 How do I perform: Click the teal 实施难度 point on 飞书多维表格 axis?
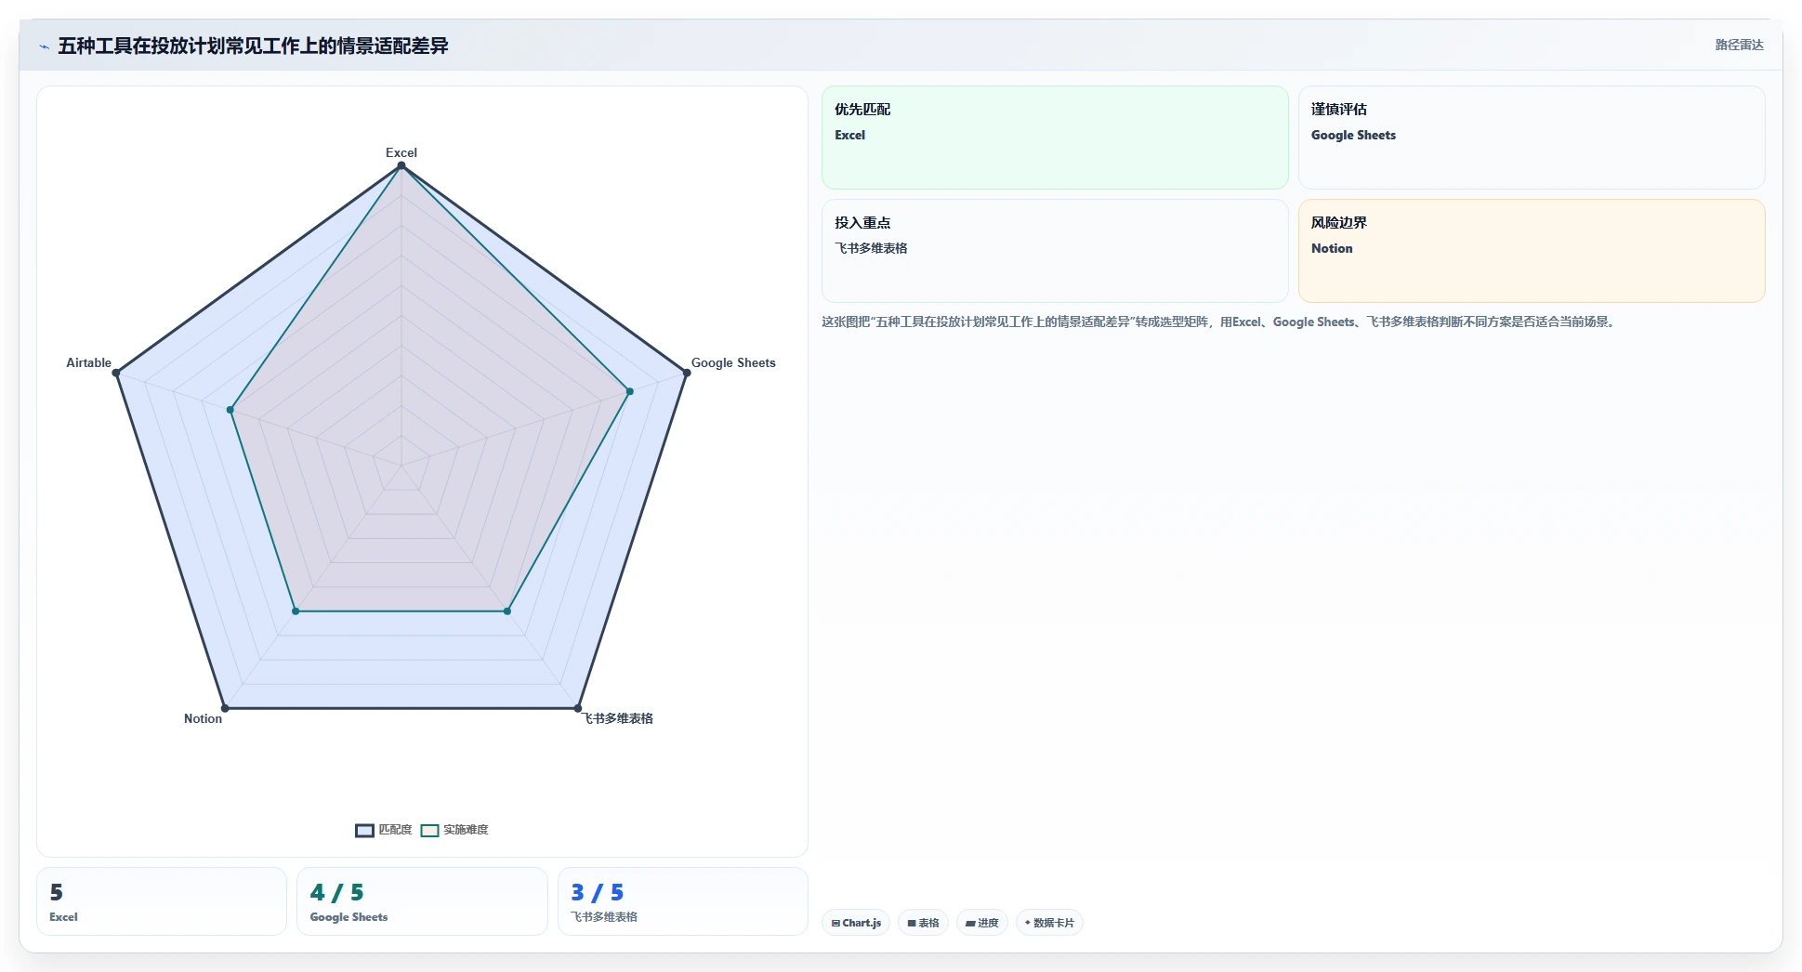pos(507,611)
